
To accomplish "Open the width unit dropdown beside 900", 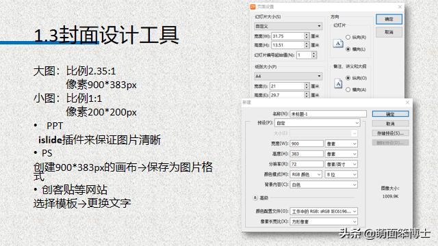I will 341,143.
